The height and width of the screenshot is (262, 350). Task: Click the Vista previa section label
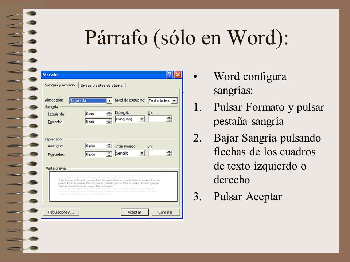tap(56, 168)
